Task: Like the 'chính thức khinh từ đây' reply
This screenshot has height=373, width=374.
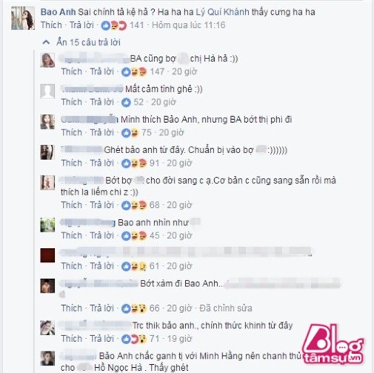Action: 72,339
